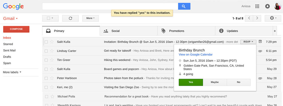
Task: Tick checkbox for Board games and popcorn
Action: [46, 69]
